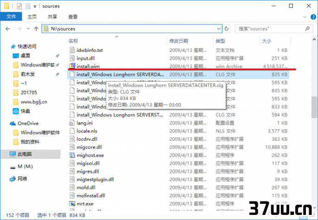The image size is (318, 220).
Task: Select the idwbinfo.txt file icon
Action: coord(72,50)
